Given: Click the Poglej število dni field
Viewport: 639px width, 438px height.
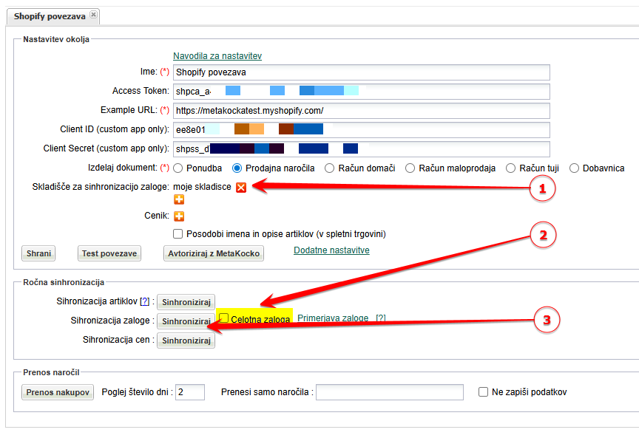Looking at the screenshot, I should (190, 392).
